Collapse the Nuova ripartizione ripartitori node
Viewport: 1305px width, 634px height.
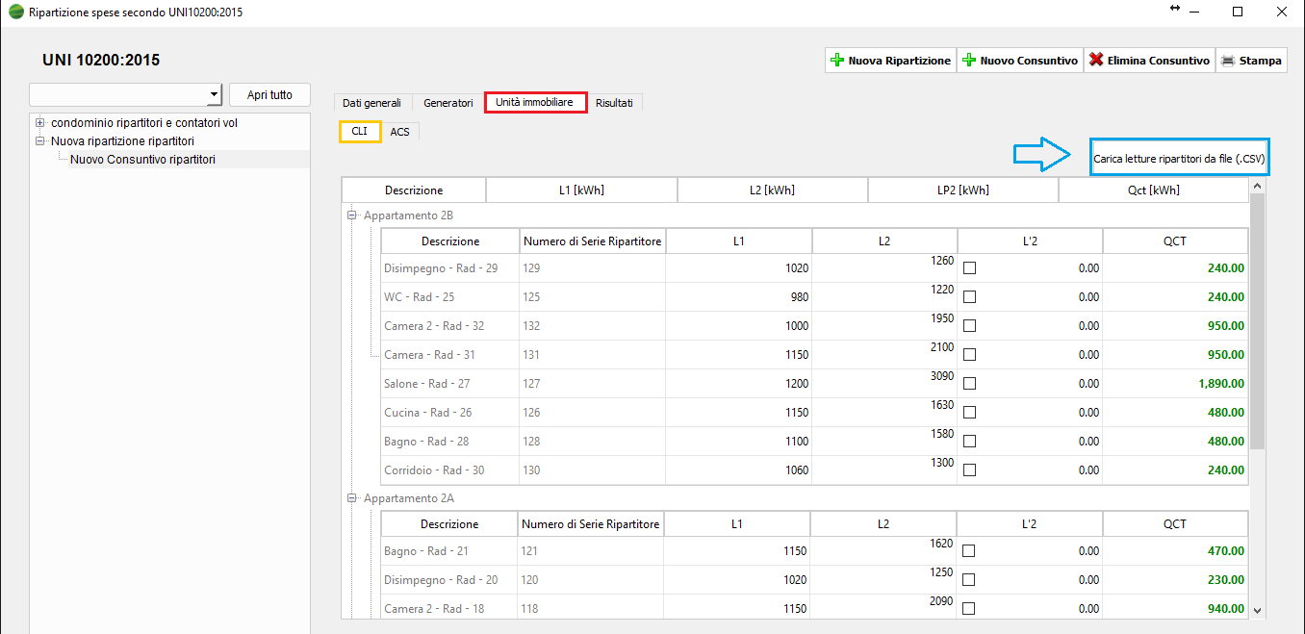(39, 141)
